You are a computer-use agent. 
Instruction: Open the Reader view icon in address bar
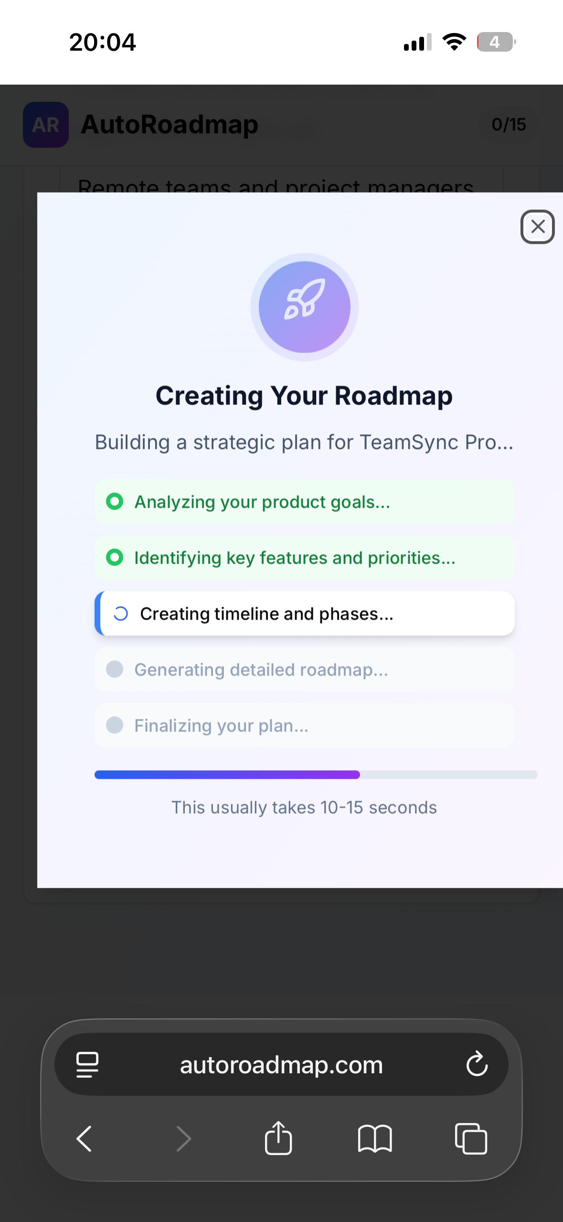[86, 1064]
